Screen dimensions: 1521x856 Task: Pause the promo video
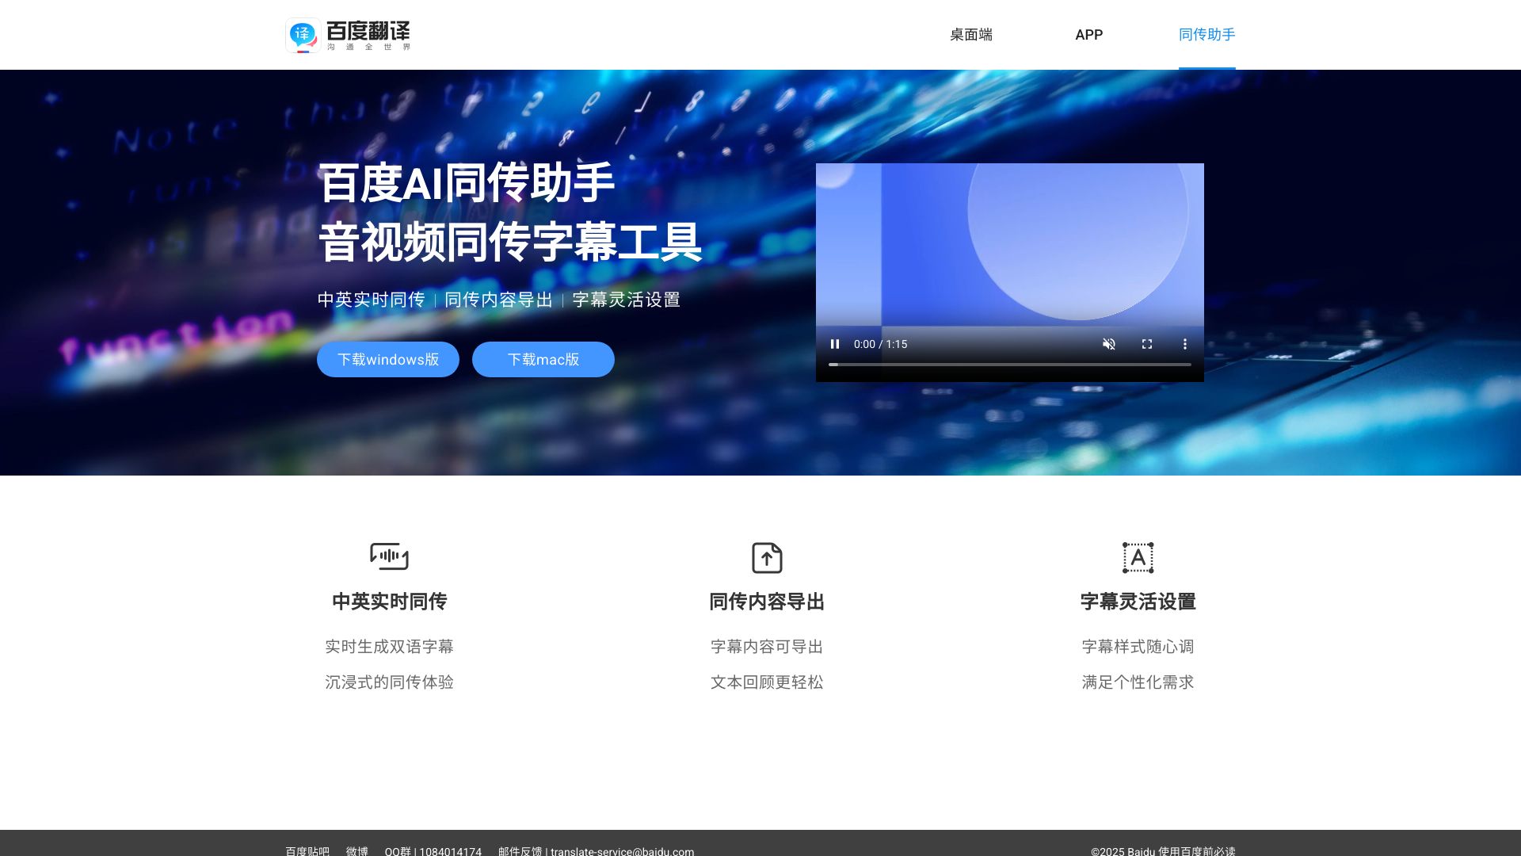tap(835, 344)
